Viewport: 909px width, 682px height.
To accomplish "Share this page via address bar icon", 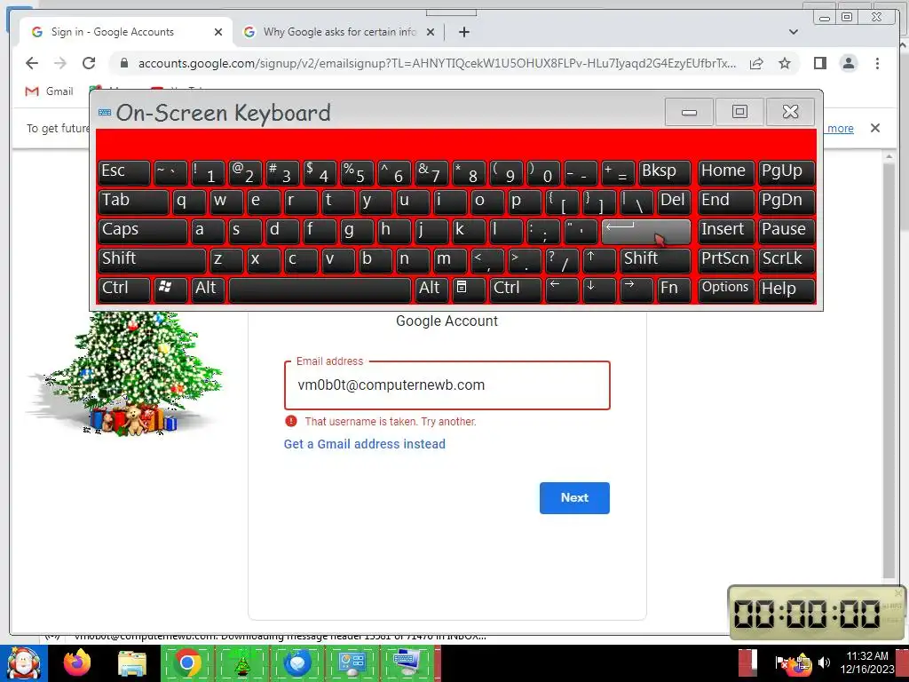I will coord(756,63).
